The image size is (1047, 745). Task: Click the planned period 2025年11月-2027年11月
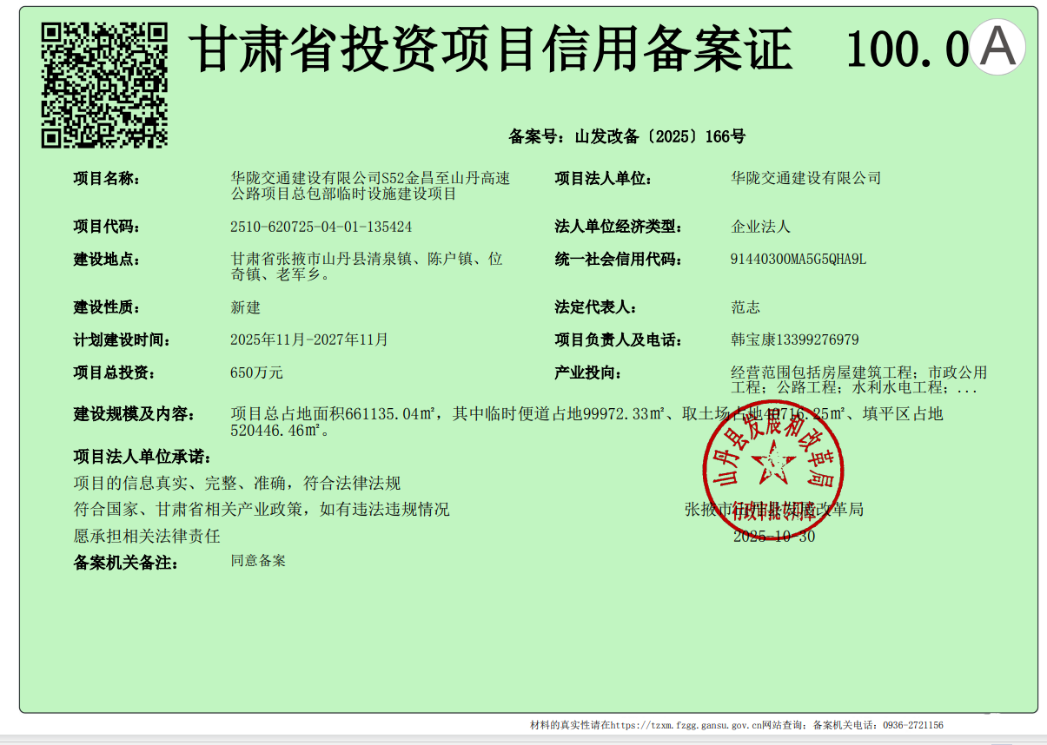click(308, 340)
